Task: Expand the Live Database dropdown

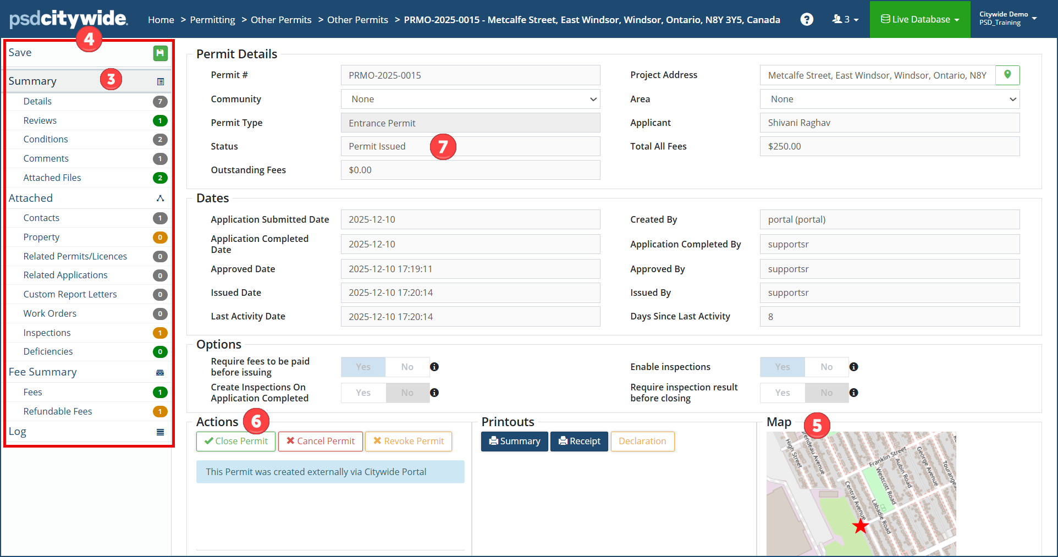Action: (919, 19)
